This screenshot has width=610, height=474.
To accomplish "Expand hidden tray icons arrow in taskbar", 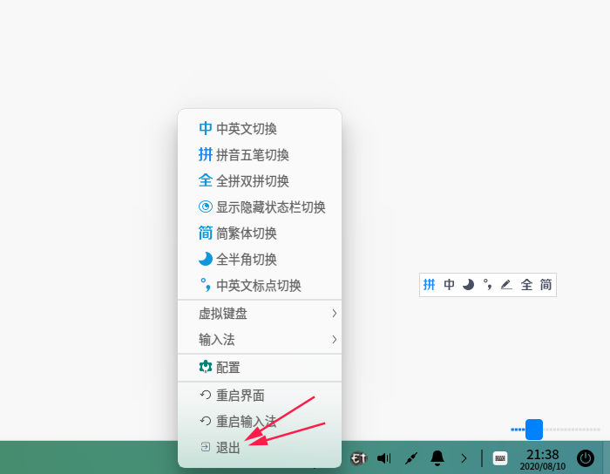I will (x=464, y=458).
